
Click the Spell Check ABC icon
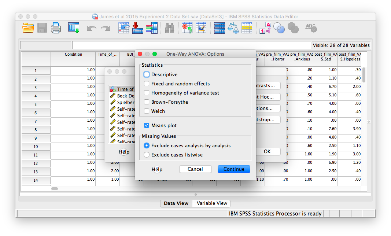tap(311, 28)
